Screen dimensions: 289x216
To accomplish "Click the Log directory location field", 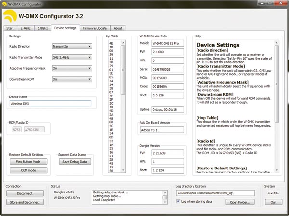I will [x=215, y=193].
